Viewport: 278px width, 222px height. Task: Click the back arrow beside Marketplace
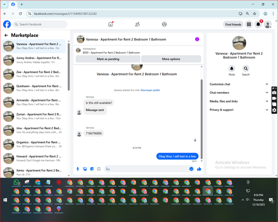pos(6,35)
